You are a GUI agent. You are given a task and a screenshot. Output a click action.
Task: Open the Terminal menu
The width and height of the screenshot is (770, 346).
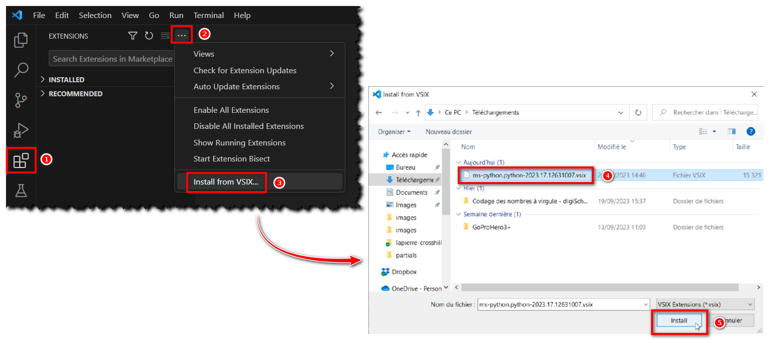(x=208, y=15)
